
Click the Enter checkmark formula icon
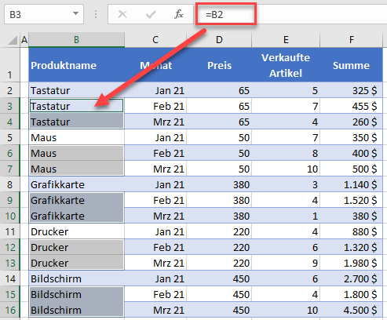click(x=151, y=14)
